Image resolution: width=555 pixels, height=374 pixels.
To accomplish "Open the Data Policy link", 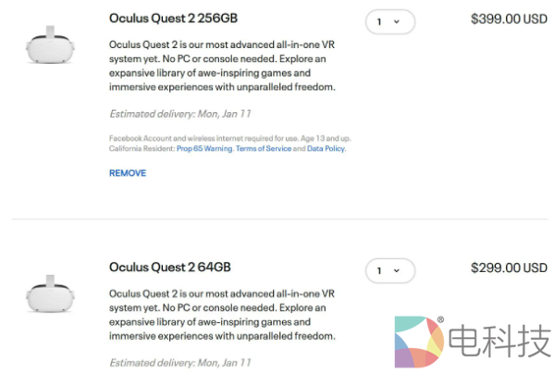I will pos(326,148).
